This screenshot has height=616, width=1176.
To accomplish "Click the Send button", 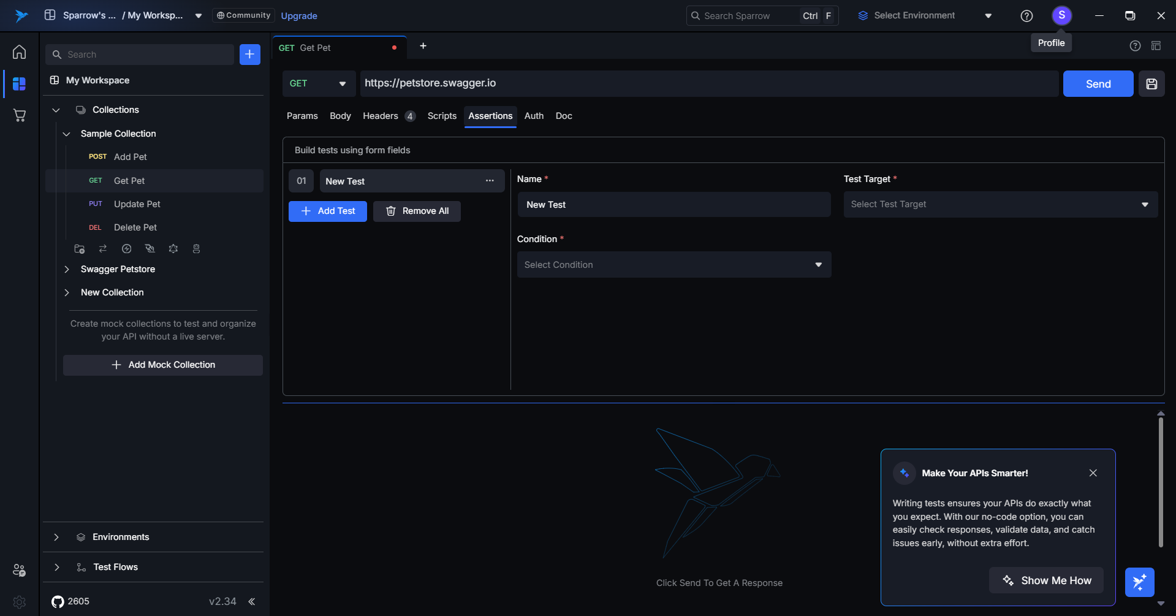I will pos(1098,84).
